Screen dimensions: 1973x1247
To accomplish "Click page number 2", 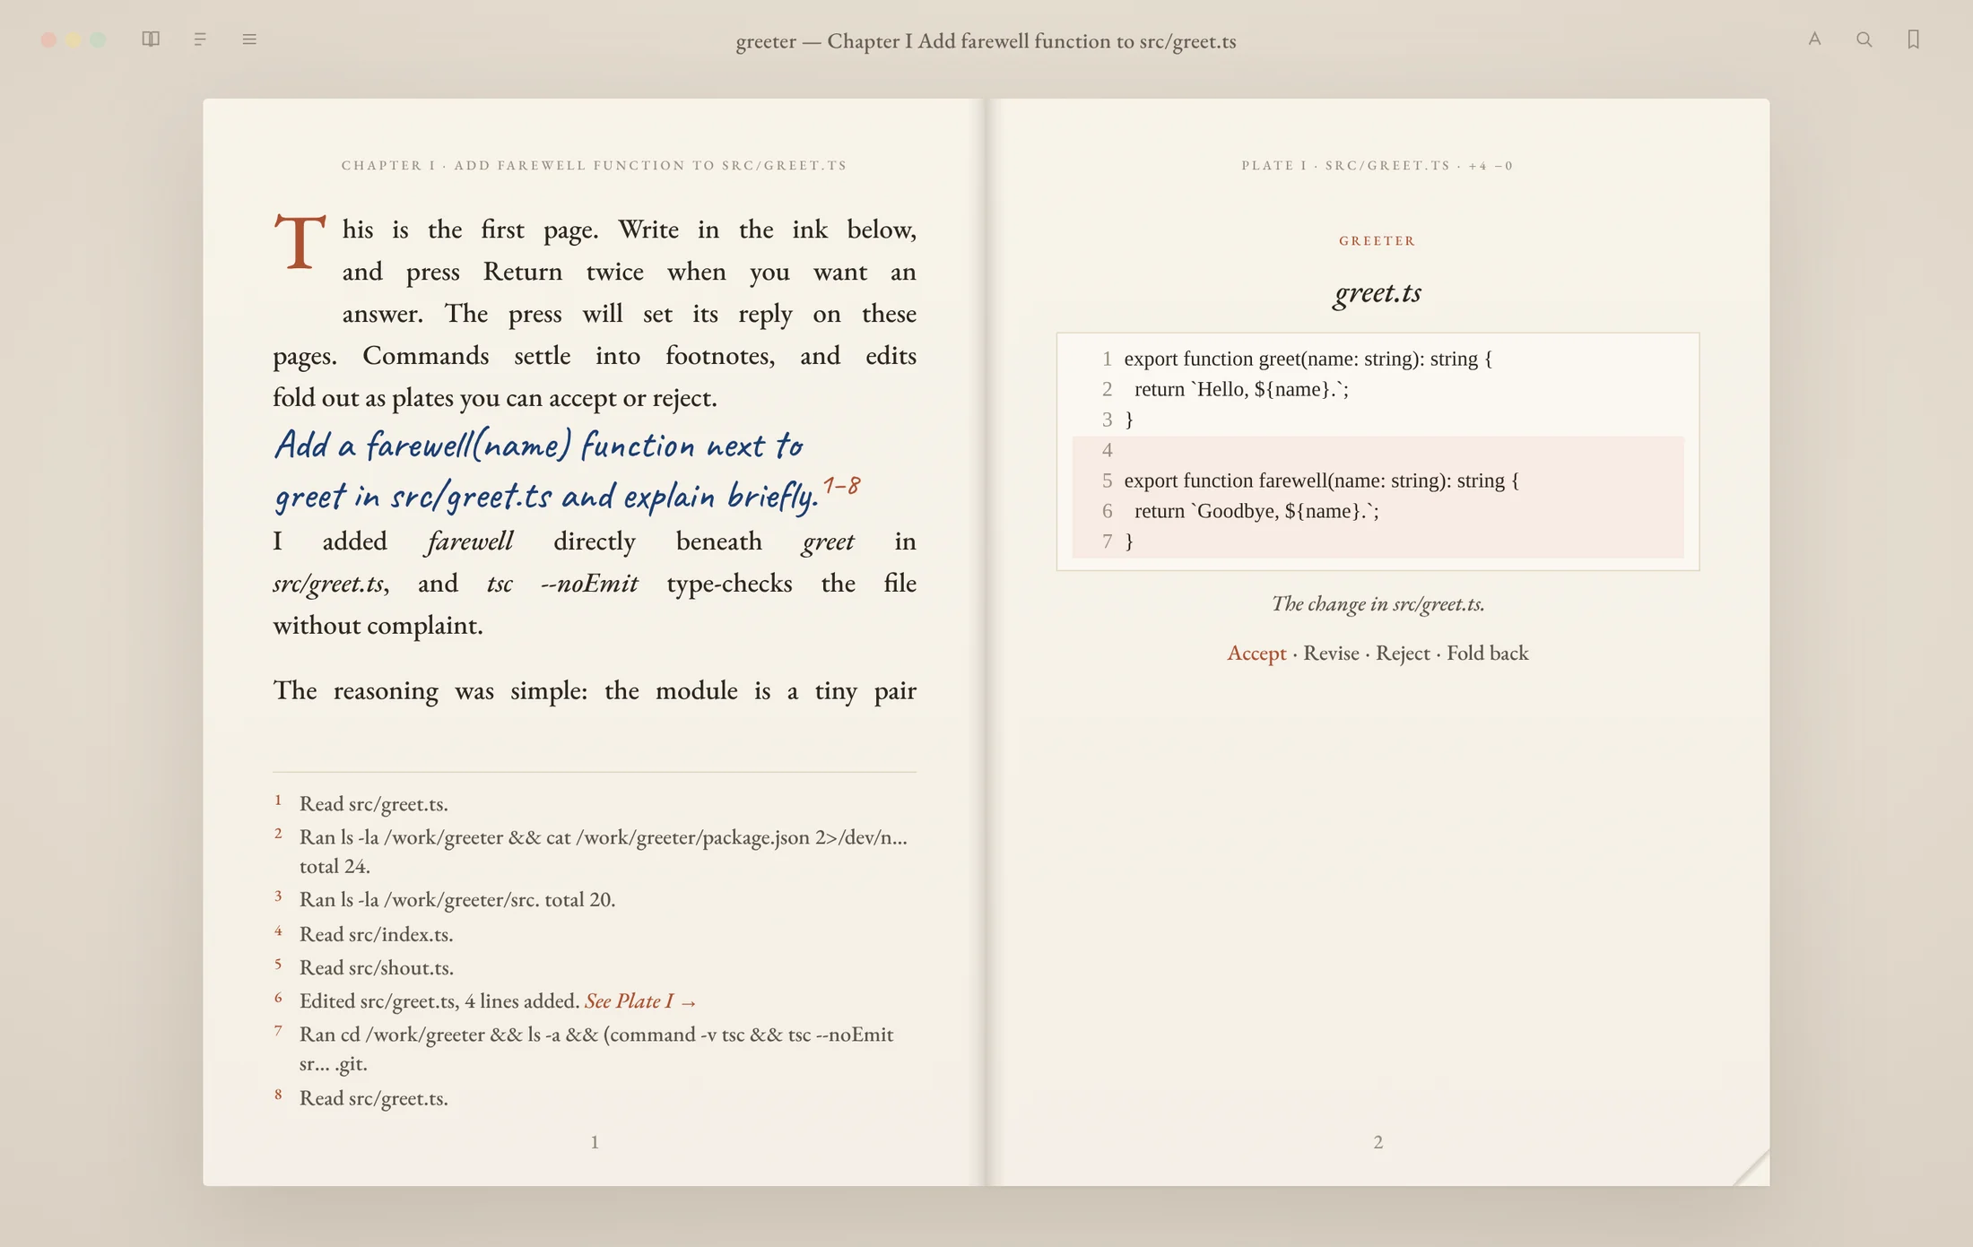I will point(1378,1142).
